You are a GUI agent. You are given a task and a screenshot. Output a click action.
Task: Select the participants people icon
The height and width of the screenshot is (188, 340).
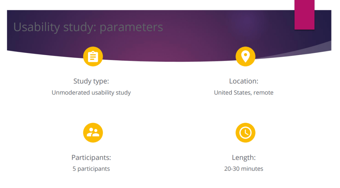(x=93, y=133)
